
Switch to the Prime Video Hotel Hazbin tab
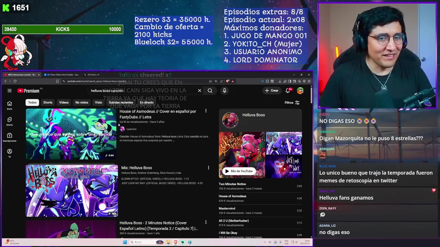[x=63, y=75]
